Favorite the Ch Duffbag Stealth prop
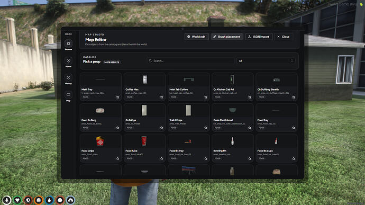 (294, 97)
